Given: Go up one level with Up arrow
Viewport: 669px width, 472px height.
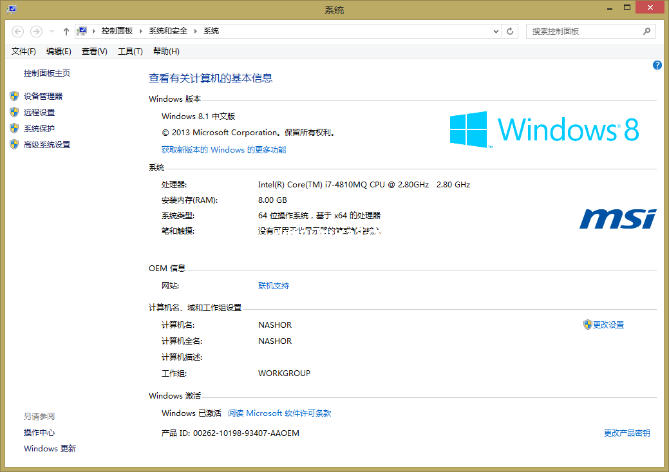Looking at the screenshot, I should [x=66, y=31].
